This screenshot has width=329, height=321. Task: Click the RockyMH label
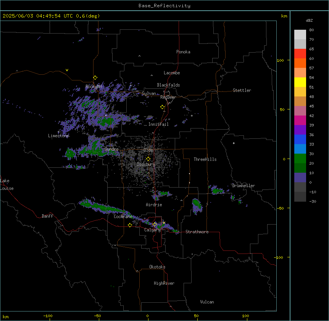(x=94, y=86)
